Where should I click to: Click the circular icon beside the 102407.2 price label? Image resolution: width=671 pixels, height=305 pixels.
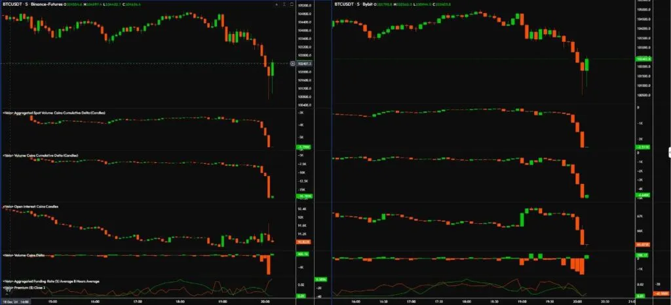coord(293,63)
